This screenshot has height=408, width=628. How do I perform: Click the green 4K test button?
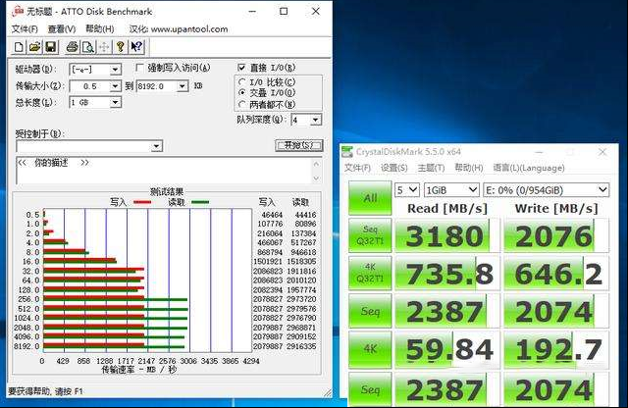(370, 349)
